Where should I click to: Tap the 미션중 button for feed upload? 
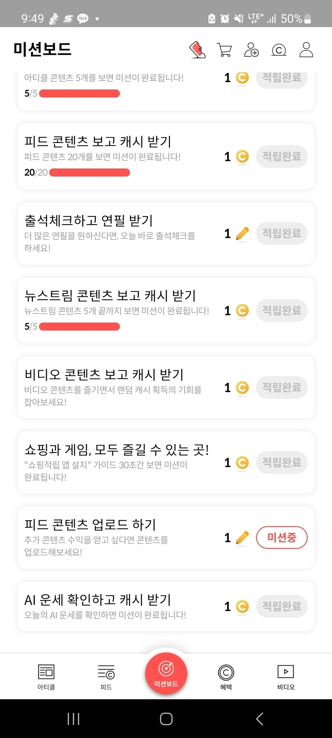(x=282, y=537)
